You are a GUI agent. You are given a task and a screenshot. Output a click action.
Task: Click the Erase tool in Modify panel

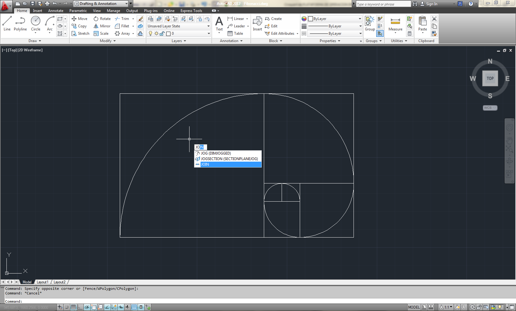coord(140,19)
